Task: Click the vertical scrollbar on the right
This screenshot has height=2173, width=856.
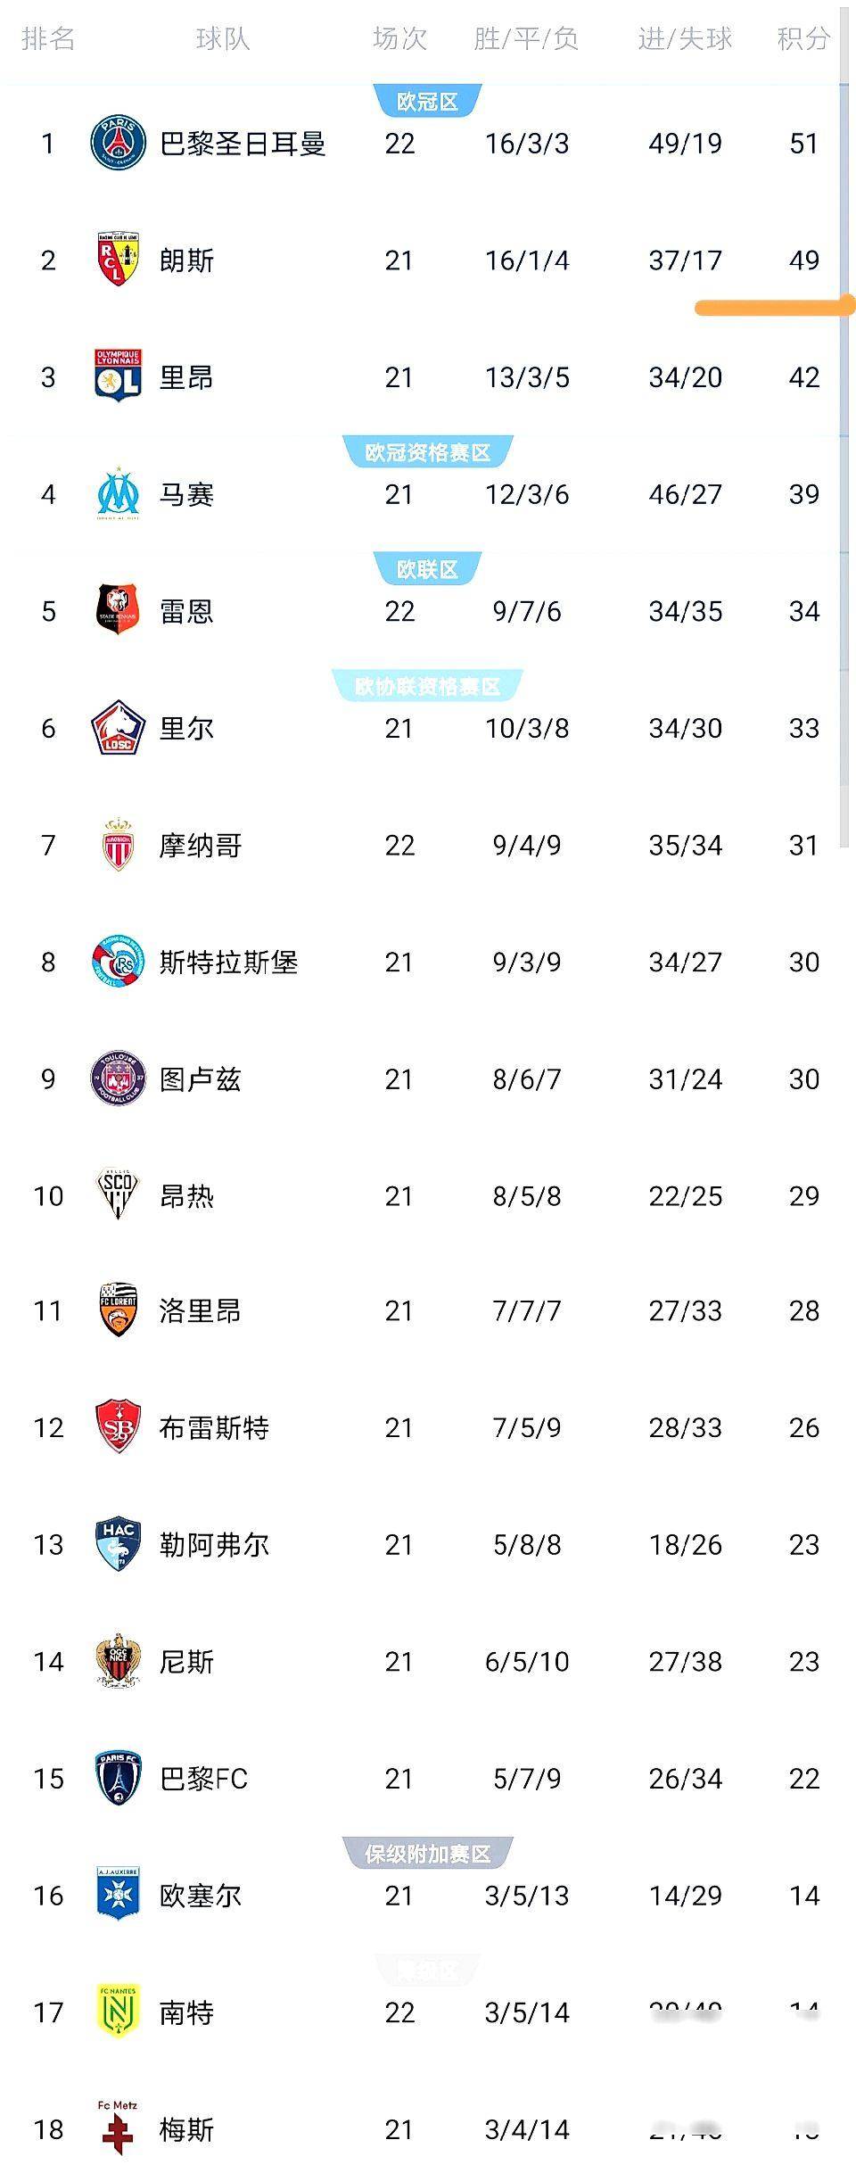Action: [844, 446]
